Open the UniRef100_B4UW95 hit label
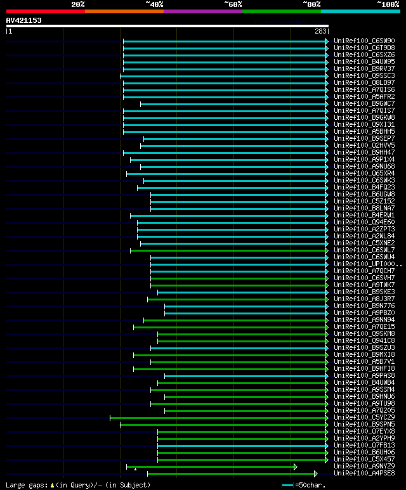Image resolution: width=406 pixels, height=490 pixels. click(364, 62)
